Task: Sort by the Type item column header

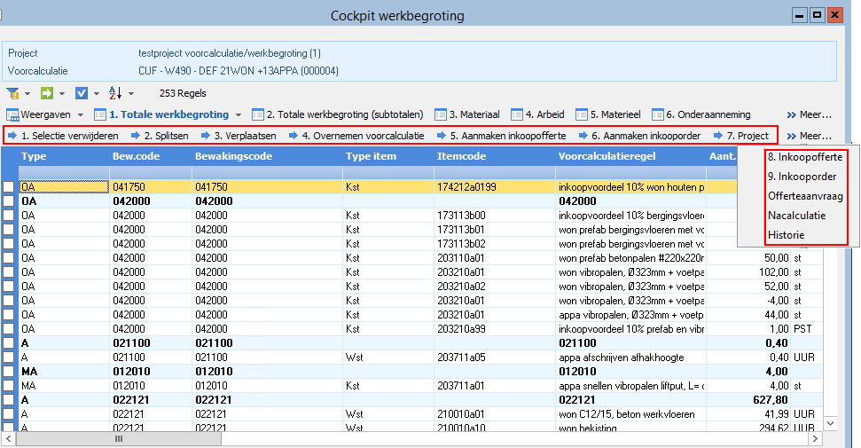Action: tap(388, 157)
